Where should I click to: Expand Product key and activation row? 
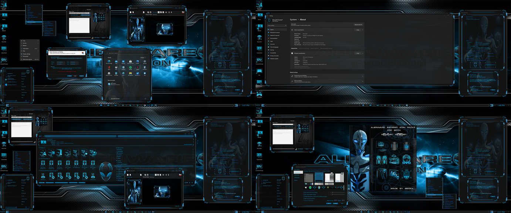pyautogui.click(x=327, y=76)
